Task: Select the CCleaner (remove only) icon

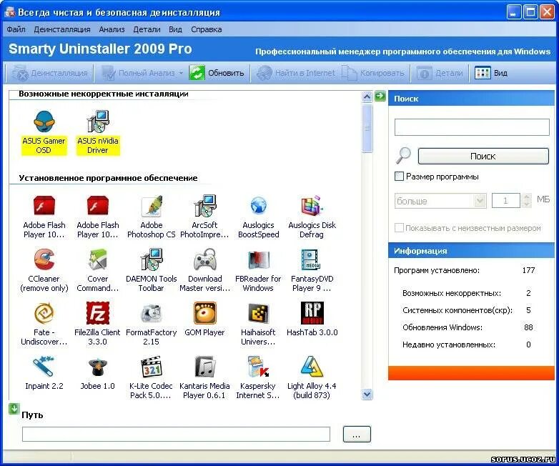Action: tap(44, 259)
